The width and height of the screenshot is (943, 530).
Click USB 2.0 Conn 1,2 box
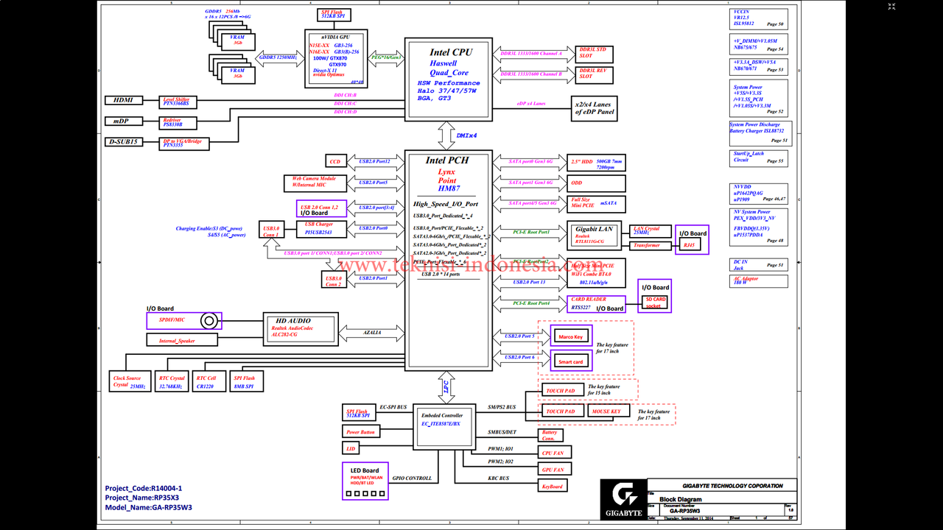tap(320, 209)
